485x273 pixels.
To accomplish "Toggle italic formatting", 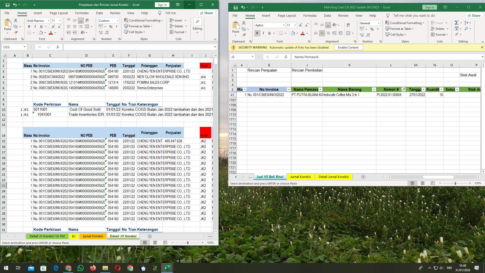I will click(35, 26).
